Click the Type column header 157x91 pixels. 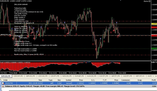pyautogui.click(x=50, y=80)
